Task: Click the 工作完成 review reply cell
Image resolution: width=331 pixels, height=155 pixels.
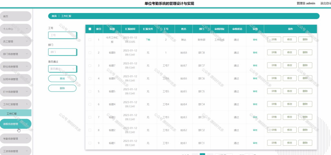Action: click(219, 39)
